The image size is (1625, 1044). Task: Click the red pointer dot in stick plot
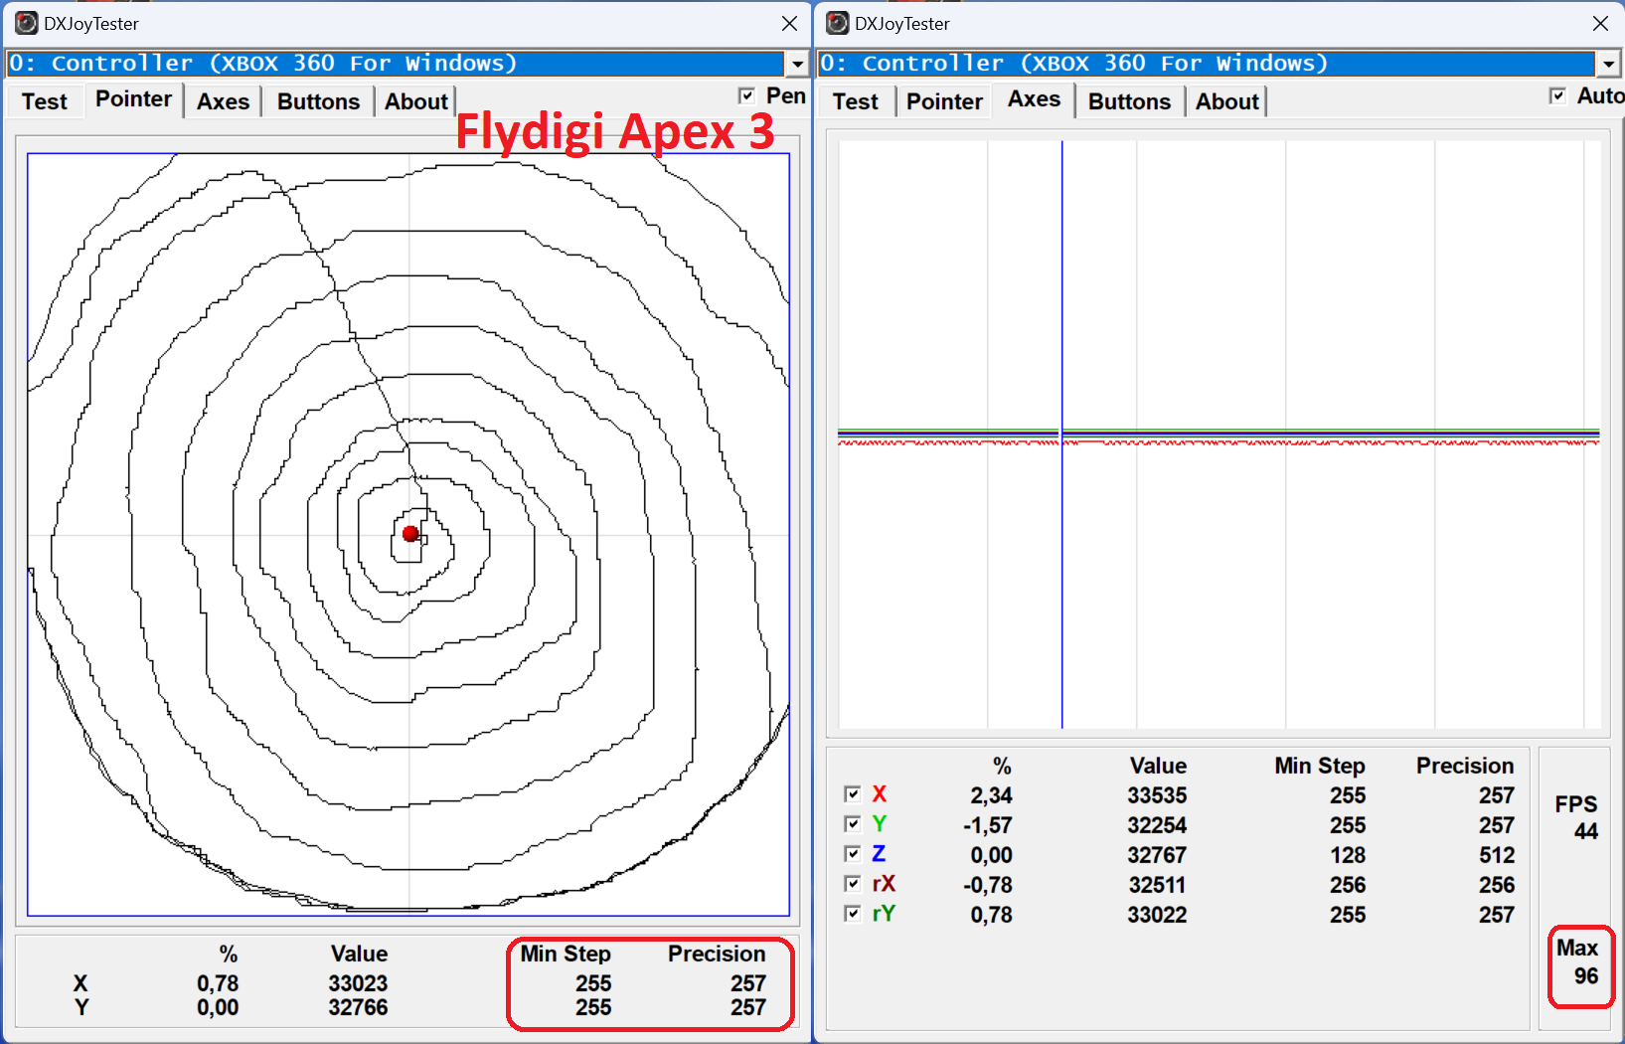410,534
